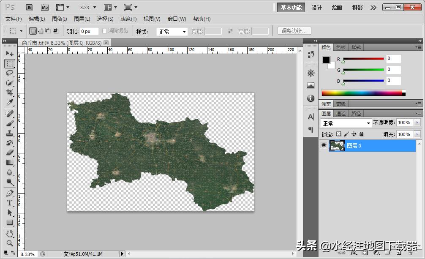Toggle lock transparent pixels for layer
The image size is (425, 259).
click(x=338, y=134)
